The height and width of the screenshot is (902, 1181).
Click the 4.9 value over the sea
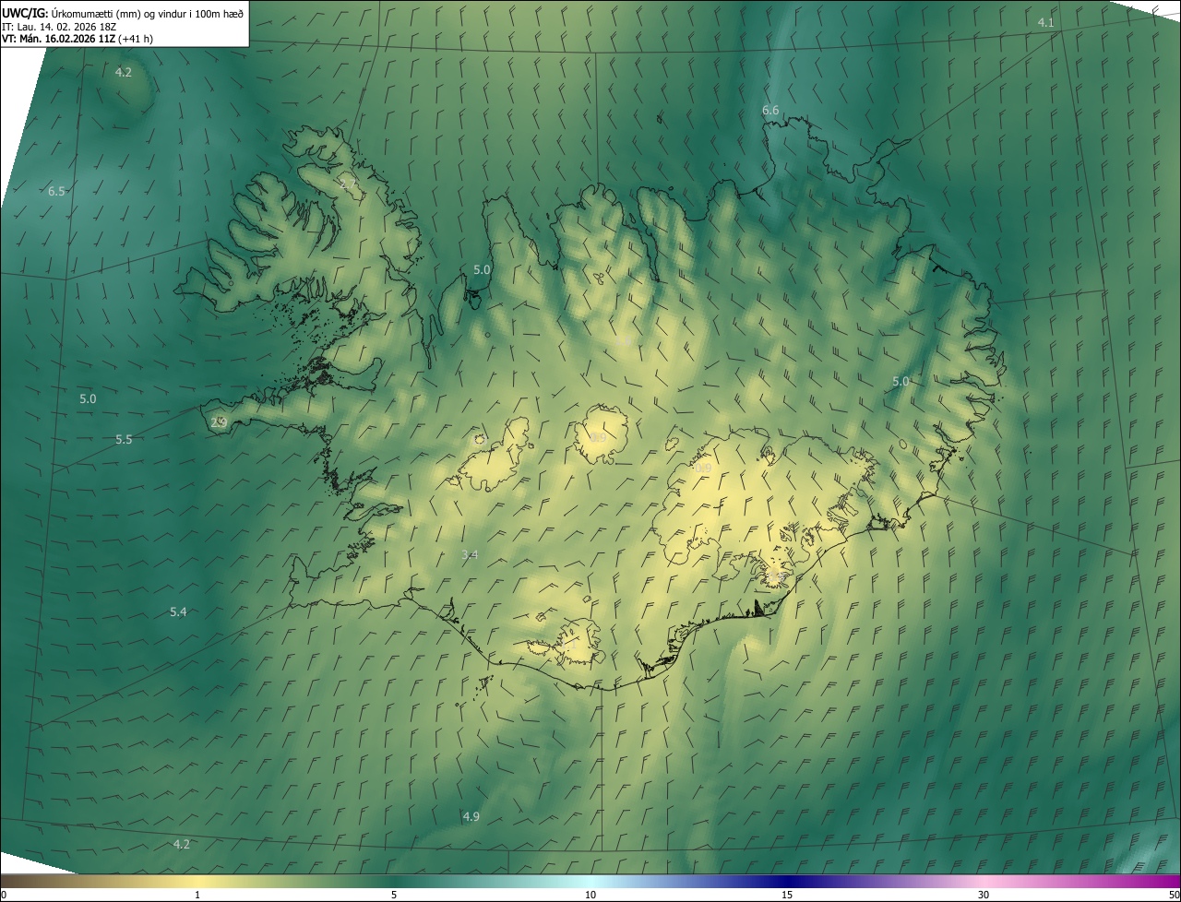pyautogui.click(x=471, y=816)
